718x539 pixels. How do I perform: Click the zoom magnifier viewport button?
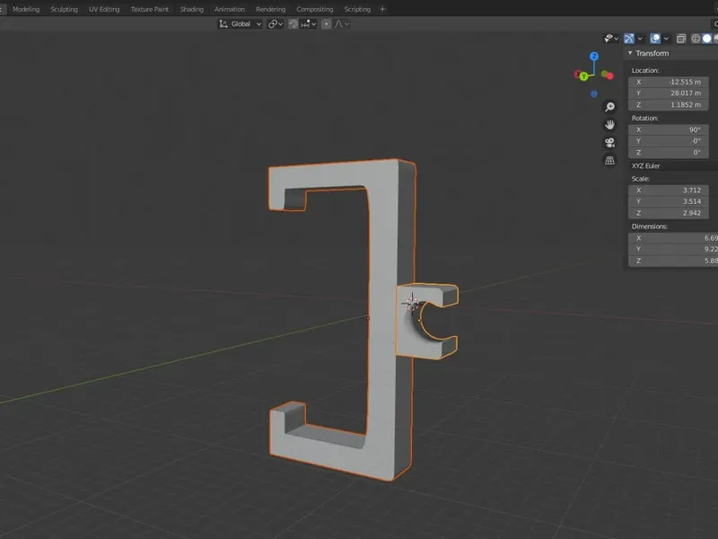coord(609,107)
